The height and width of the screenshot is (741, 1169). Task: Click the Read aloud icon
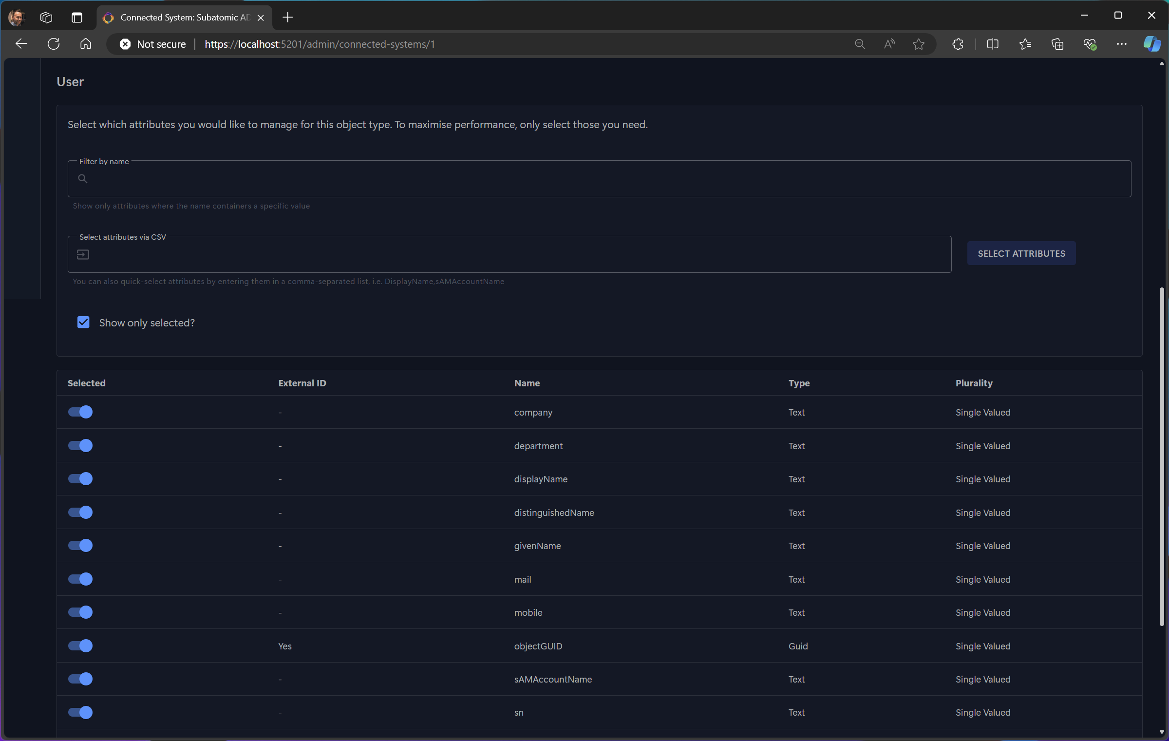[x=889, y=44]
